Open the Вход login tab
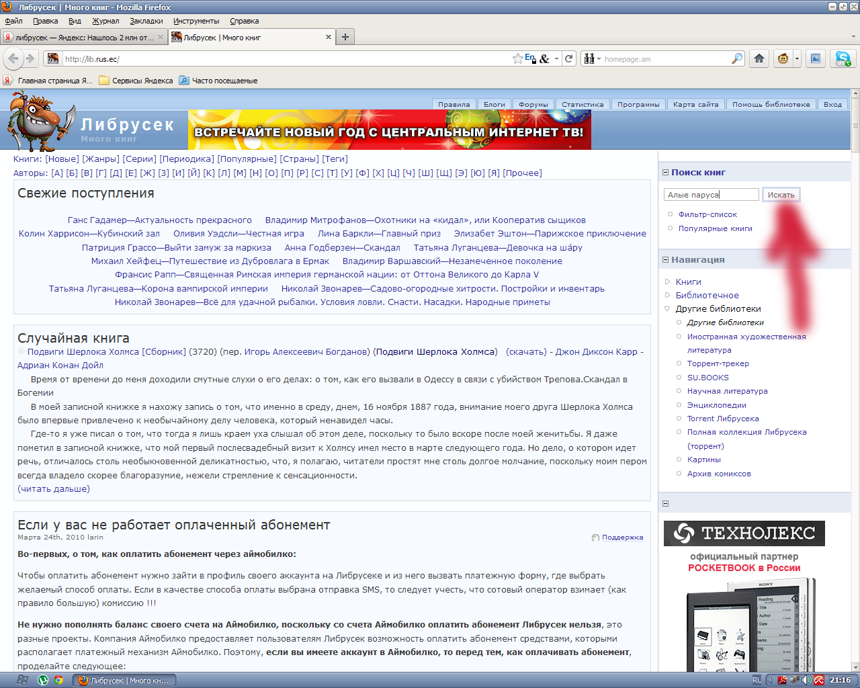Image resolution: width=860 pixels, height=688 pixels. click(832, 104)
